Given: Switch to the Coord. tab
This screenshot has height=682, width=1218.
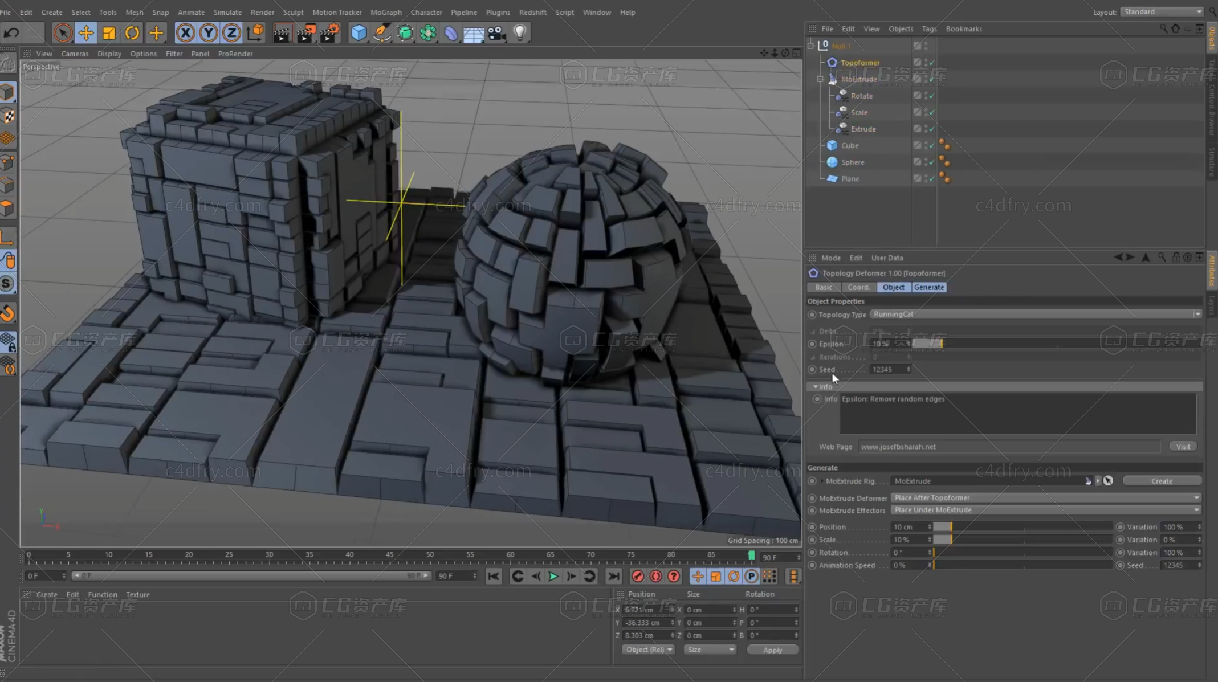Looking at the screenshot, I should tap(858, 287).
